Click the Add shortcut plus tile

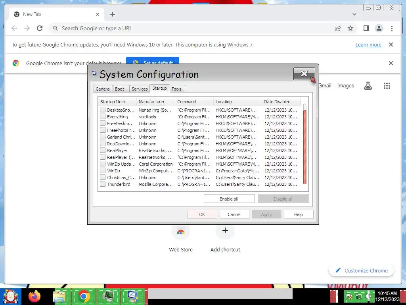225,239
